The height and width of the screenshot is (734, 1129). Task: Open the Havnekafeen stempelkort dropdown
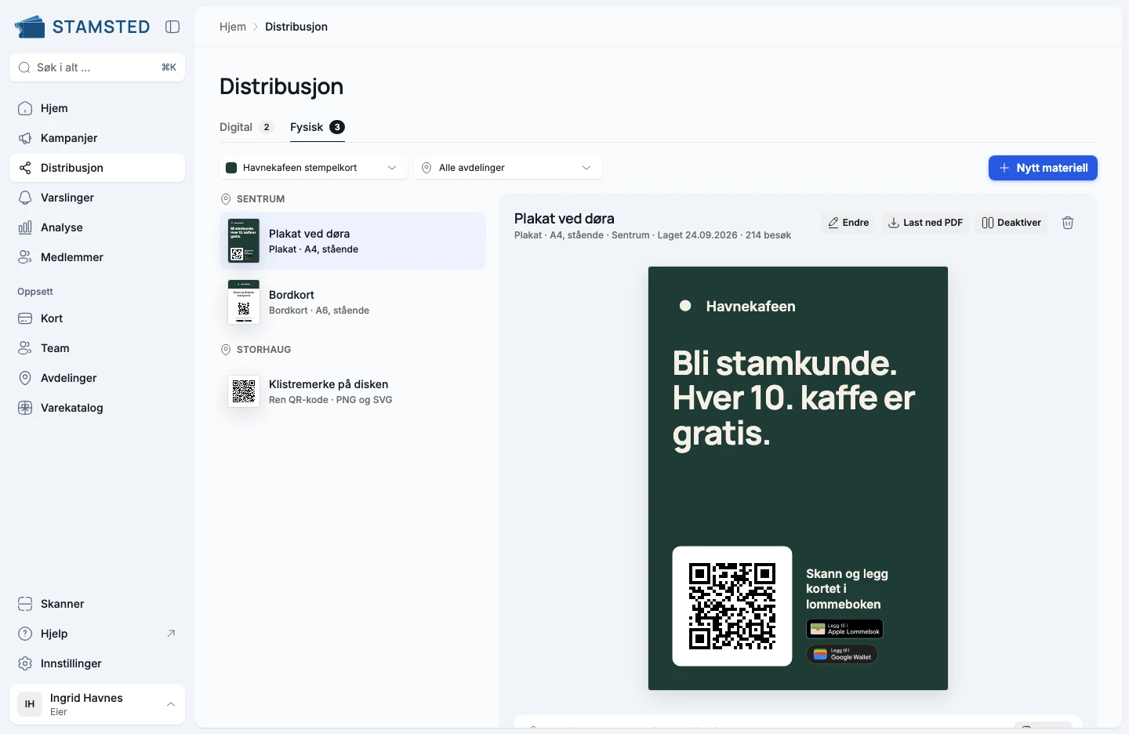pyautogui.click(x=314, y=168)
